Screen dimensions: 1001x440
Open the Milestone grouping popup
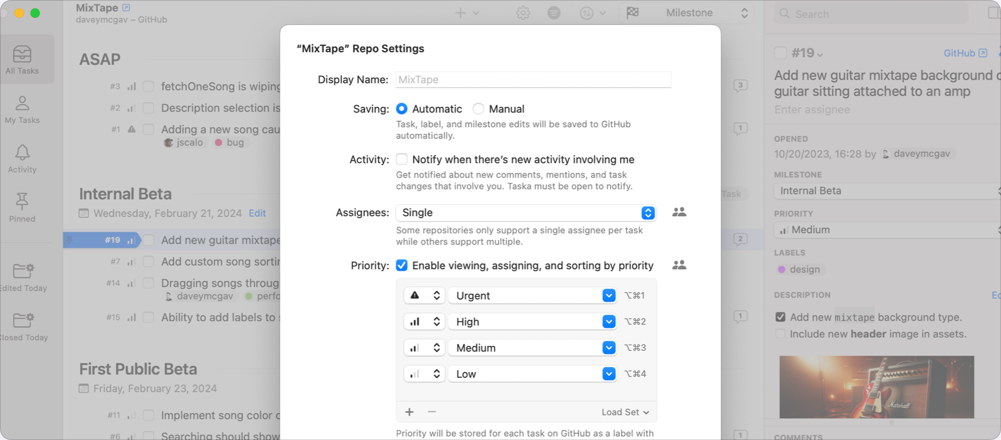(x=706, y=13)
